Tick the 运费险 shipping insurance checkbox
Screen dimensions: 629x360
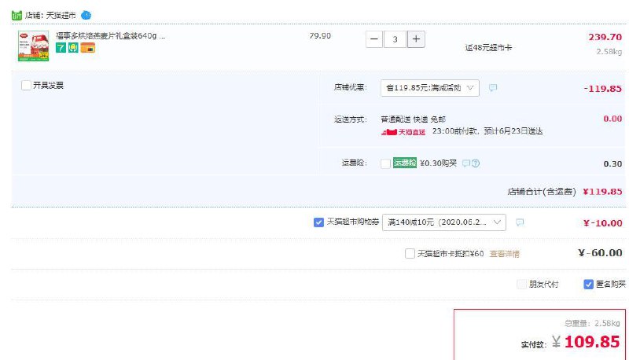click(x=385, y=163)
